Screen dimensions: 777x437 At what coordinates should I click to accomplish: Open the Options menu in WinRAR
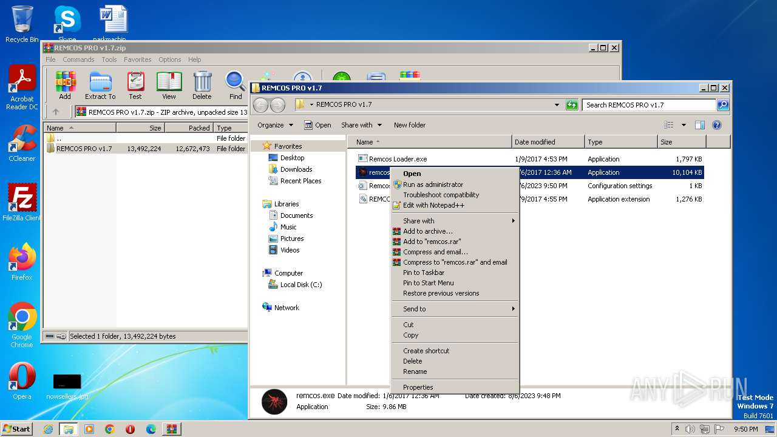(170, 59)
